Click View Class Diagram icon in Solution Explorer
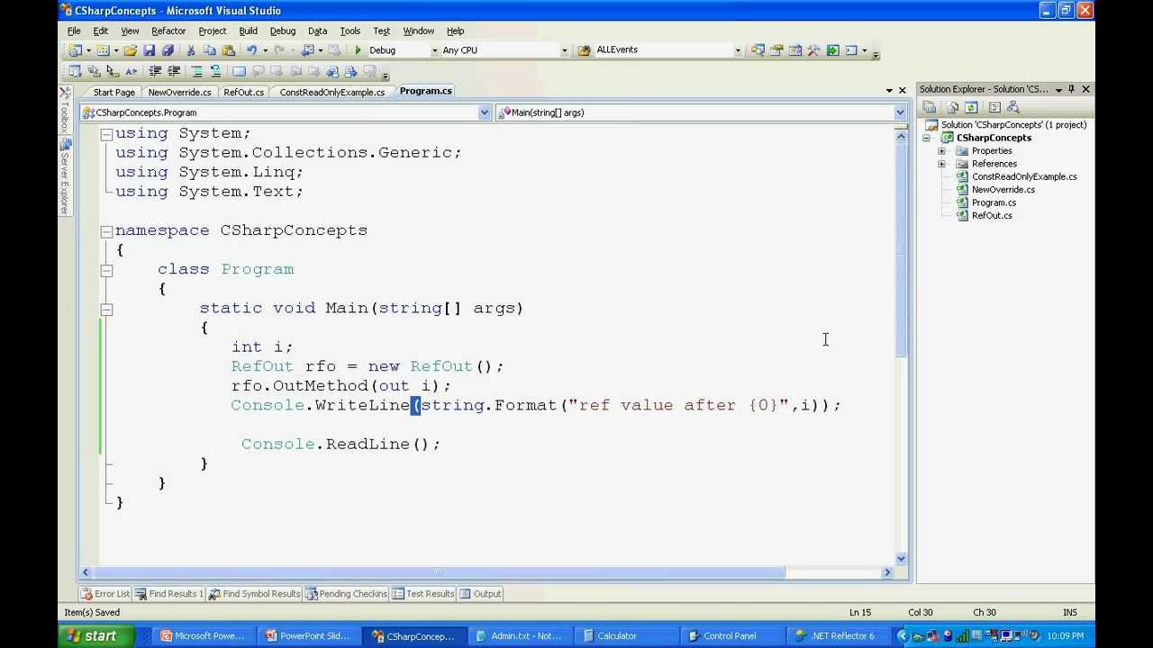 point(1013,107)
